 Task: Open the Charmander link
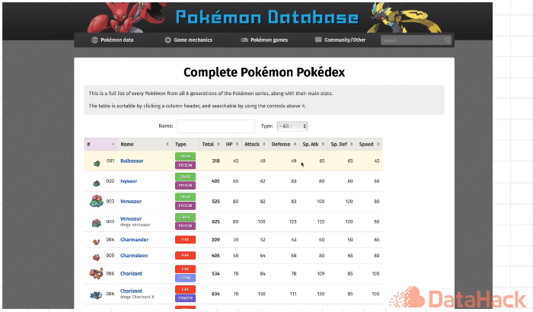coord(134,240)
